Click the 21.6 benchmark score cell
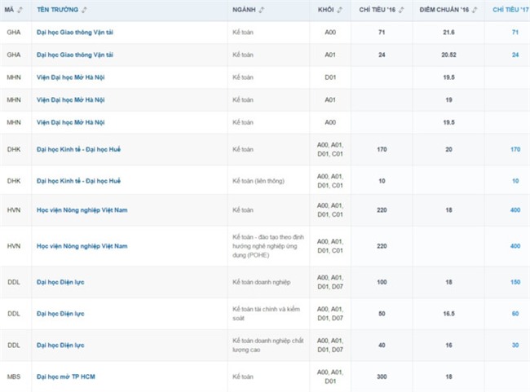The height and width of the screenshot is (392, 530). (448, 31)
